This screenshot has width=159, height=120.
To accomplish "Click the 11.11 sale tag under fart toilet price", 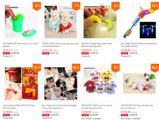I will pyautogui.click(x=6, y=53).
